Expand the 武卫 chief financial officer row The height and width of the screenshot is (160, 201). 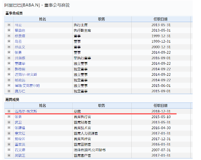(x=9, y=122)
